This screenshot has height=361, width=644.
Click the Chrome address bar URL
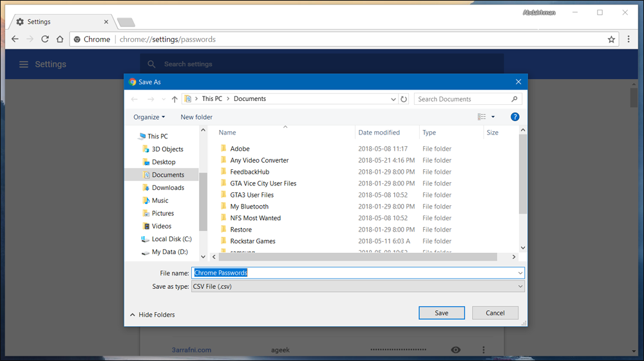pyautogui.click(x=167, y=39)
